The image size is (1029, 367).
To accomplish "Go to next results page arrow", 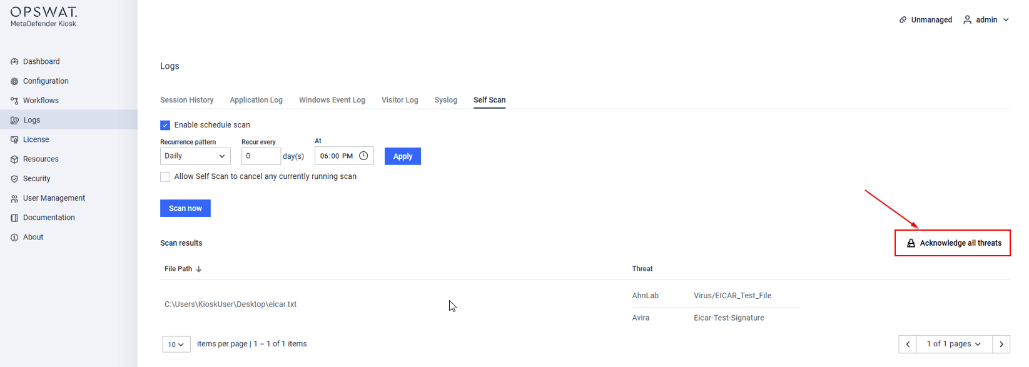I will click(1001, 344).
